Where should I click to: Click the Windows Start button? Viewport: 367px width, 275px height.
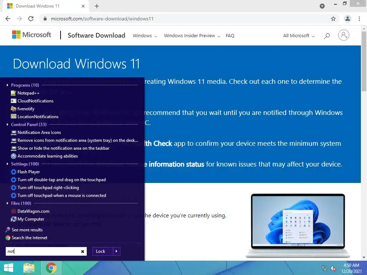click(x=9, y=268)
